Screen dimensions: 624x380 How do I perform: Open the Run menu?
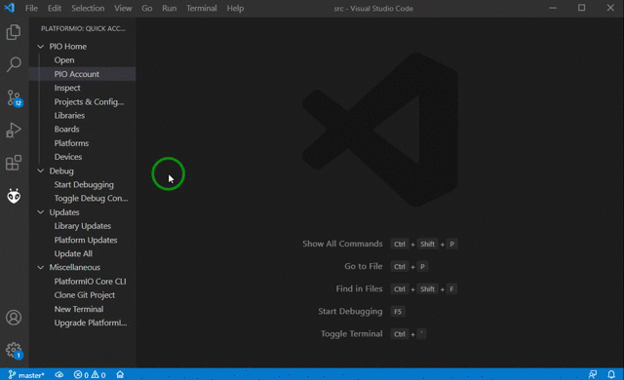pyautogui.click(x=169, y=9)
